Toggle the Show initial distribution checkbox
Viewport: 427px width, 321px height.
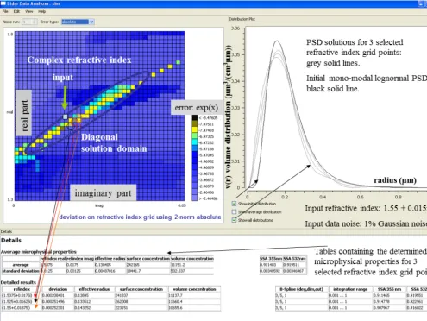(x=234, y=204)
